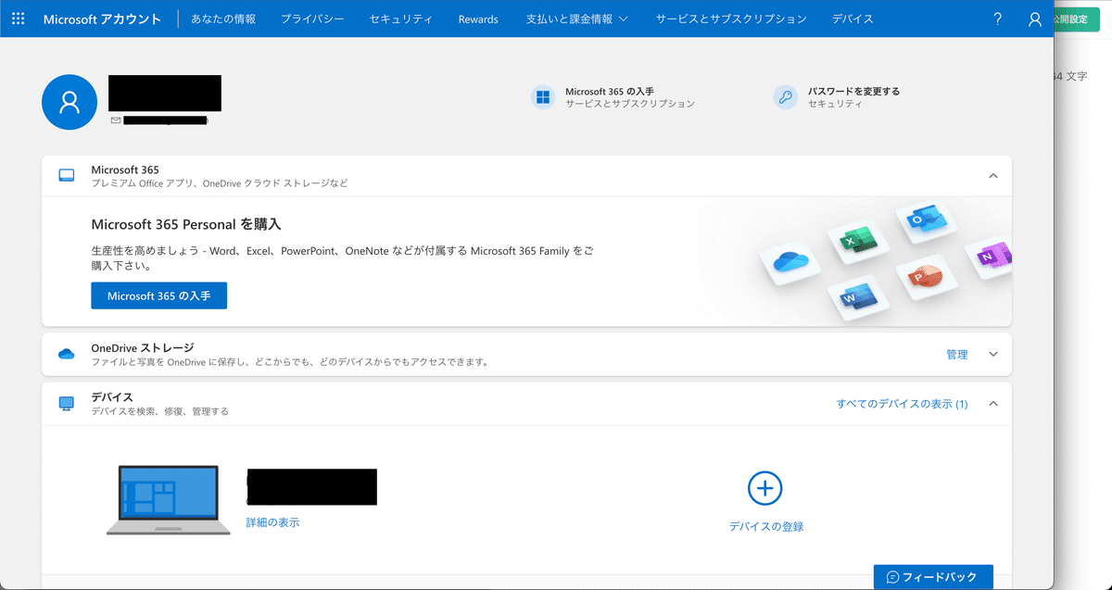Viewport: 1112px width, 590px height.
Task: Go to the あなたの情報 tab
Action: (x=222, y=19)
